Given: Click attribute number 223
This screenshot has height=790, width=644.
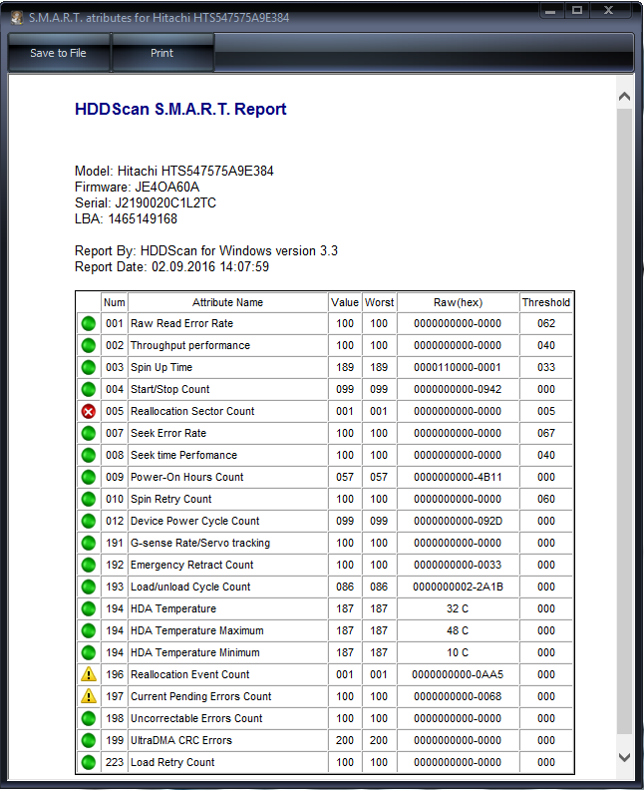Looking at the screenshot, I should coord(115,762).
